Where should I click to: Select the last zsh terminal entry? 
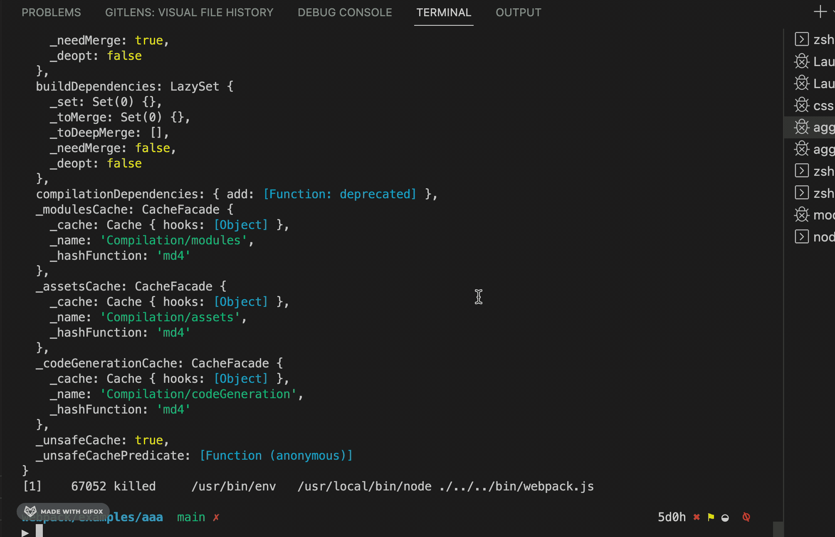tap(814, 193)
